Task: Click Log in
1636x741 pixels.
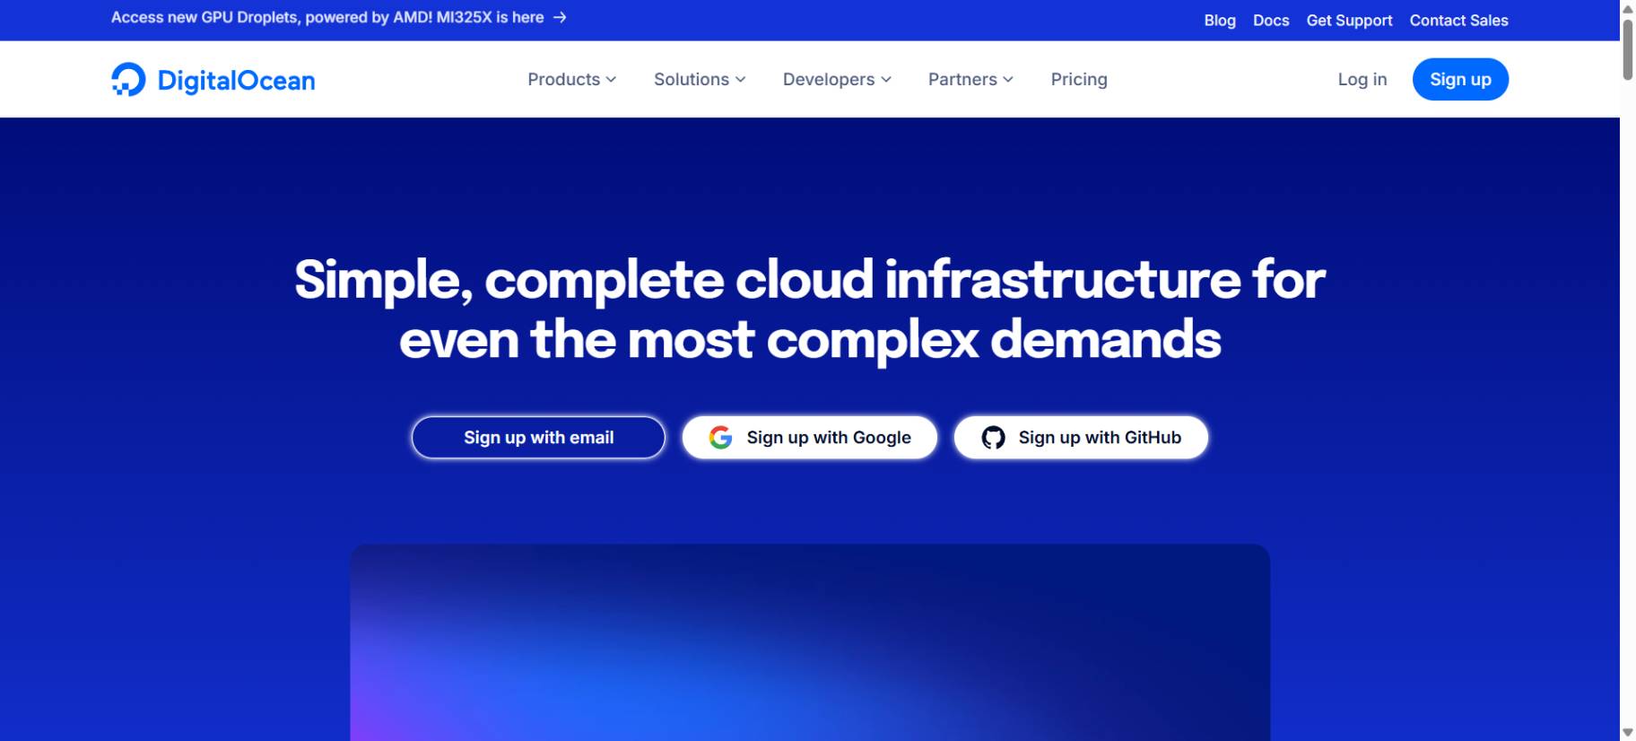Action: pyautogui.click(x=1362, y=79)
